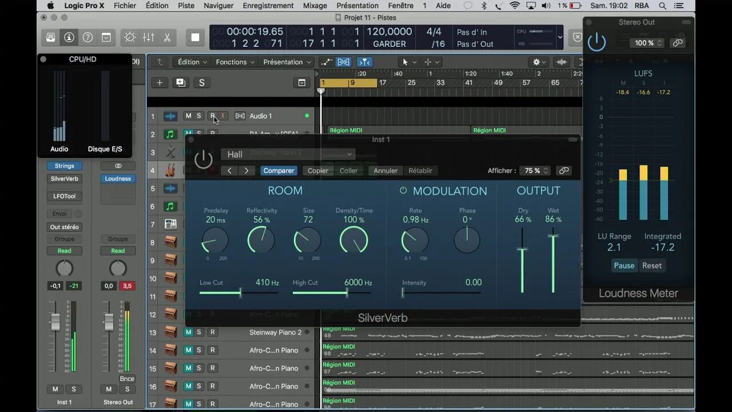Bypass Loudness Meter with power button
732x412 pixels.
[596, 42]
